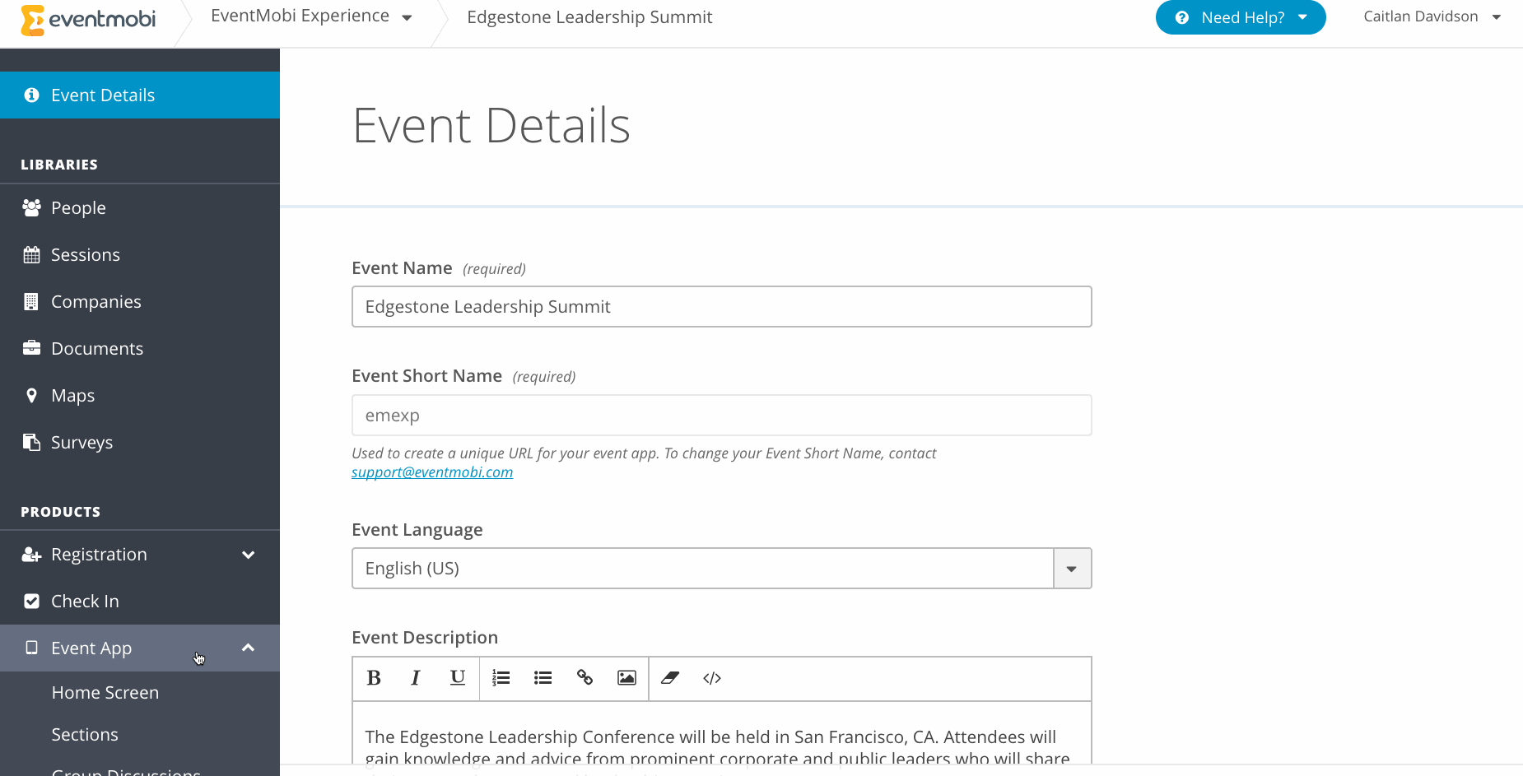Click into the Event Name field
The image size is (1523, 776).
tap(722, 307)
